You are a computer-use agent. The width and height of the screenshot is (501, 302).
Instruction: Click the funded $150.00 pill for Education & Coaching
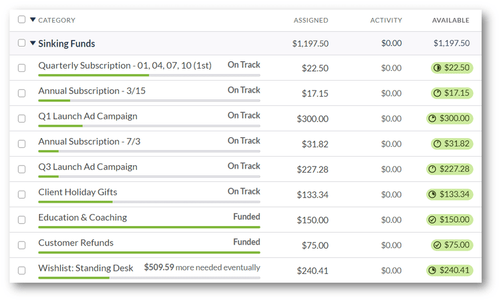(x=450, y=220)
